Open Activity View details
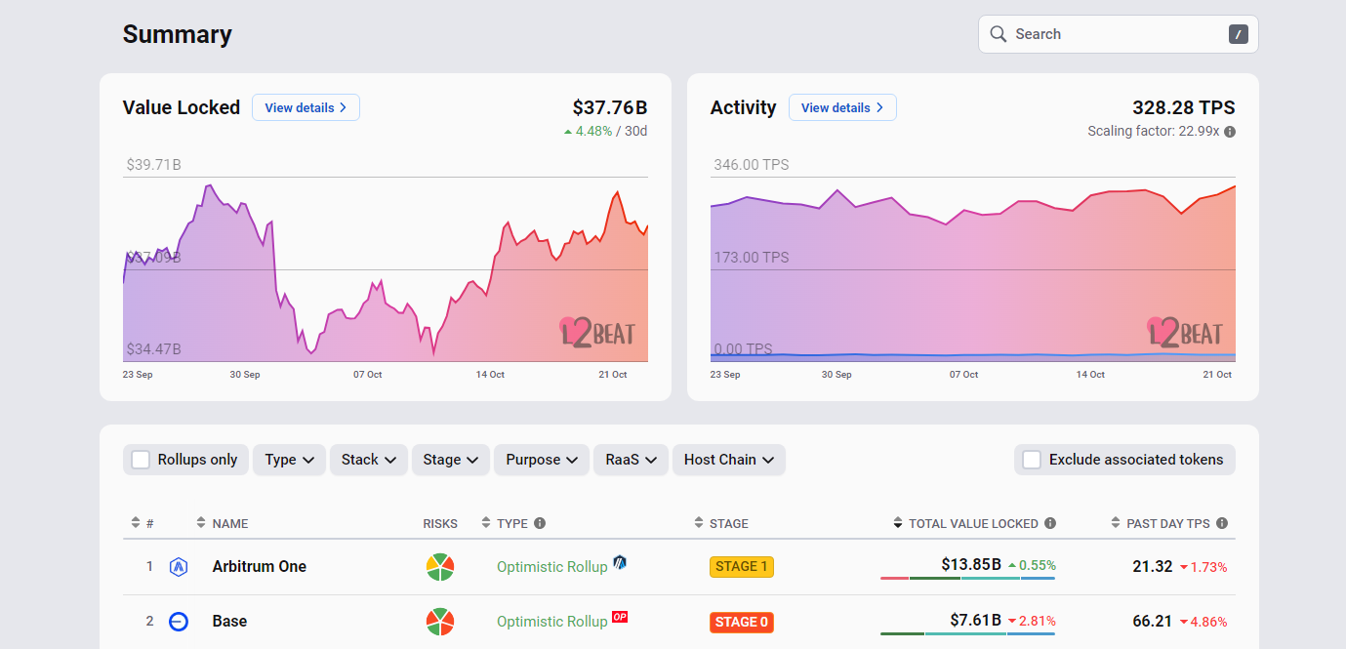 (x=842, y=107)
